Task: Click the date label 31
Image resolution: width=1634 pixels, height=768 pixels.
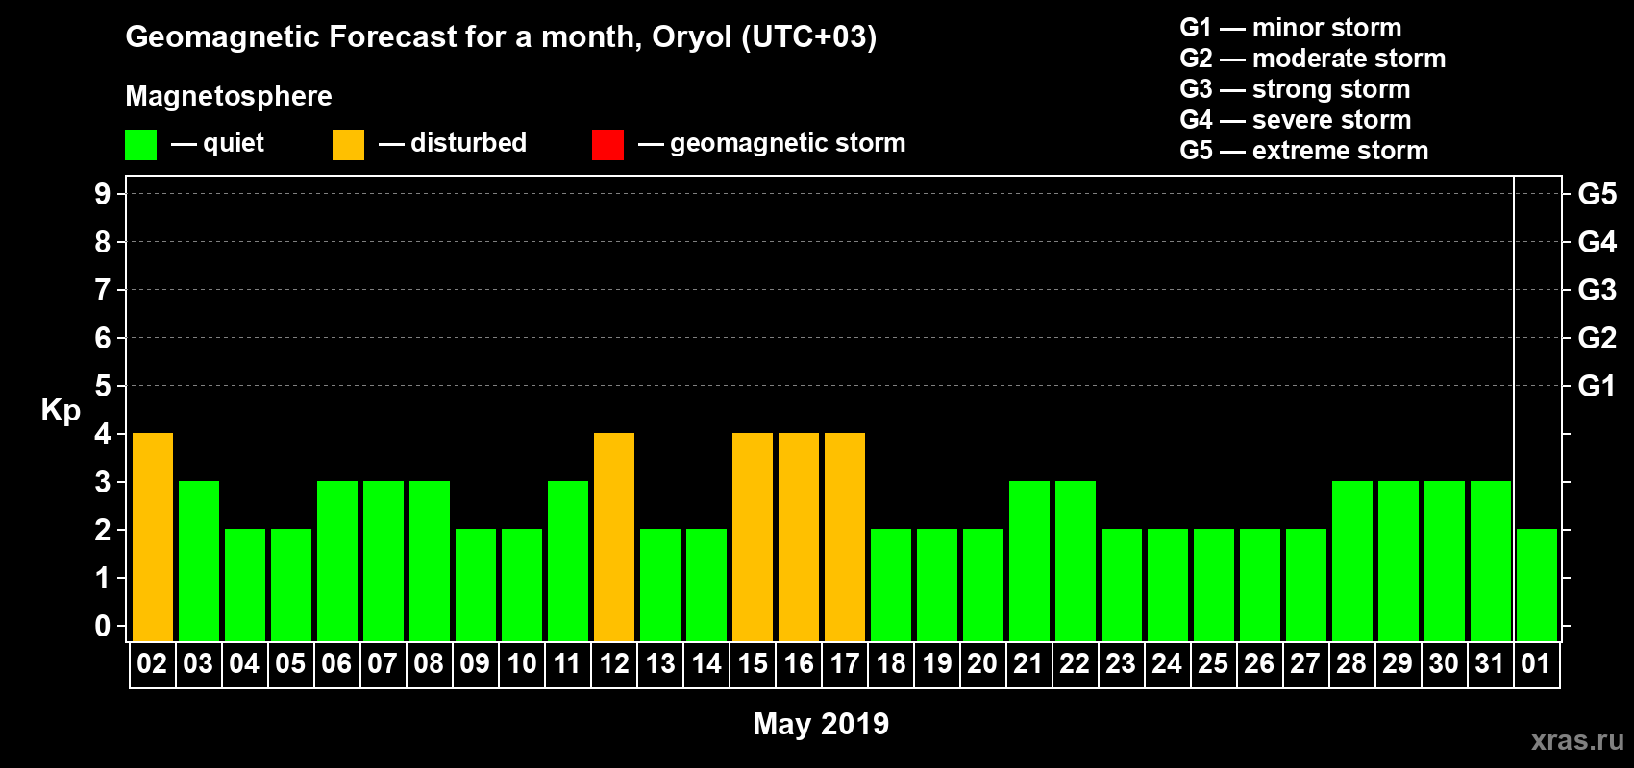Action: coord(1490,663)
